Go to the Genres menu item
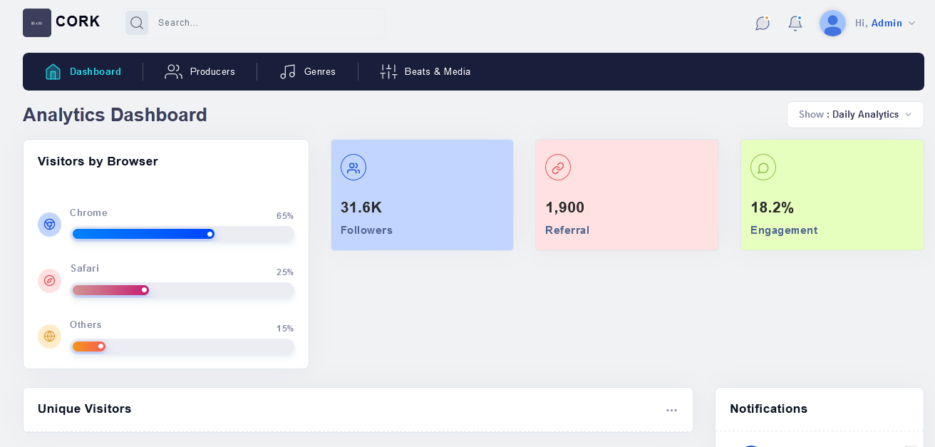This screenshot has width=935, height=447. pos(308,71)
